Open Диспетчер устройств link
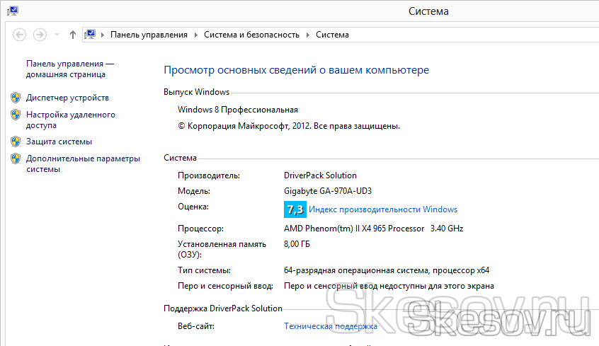The width and height of the screenshot is (599, 346). click(67, 98)
